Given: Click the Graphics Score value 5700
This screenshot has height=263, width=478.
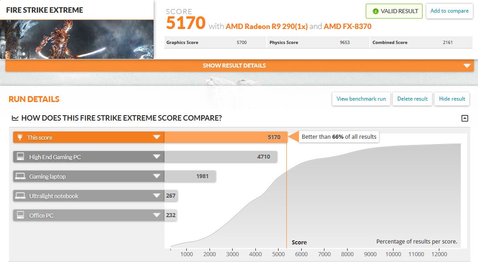Looking at the screenshot, I should point(242,43).
